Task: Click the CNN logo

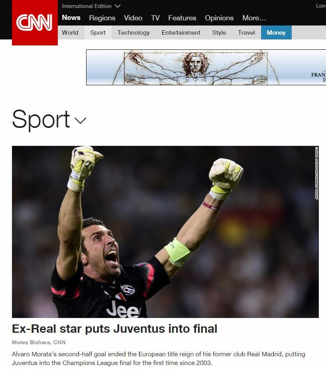Action: pos(35,23)
